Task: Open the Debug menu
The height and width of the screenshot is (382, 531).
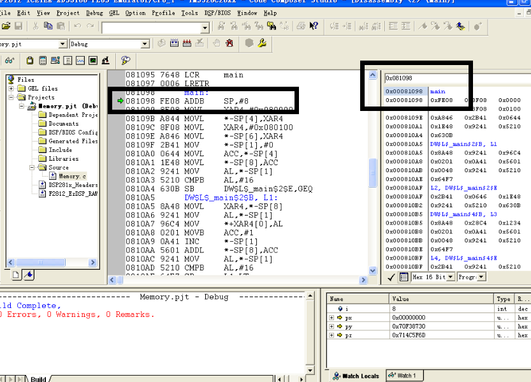Action: pos(94,13)
